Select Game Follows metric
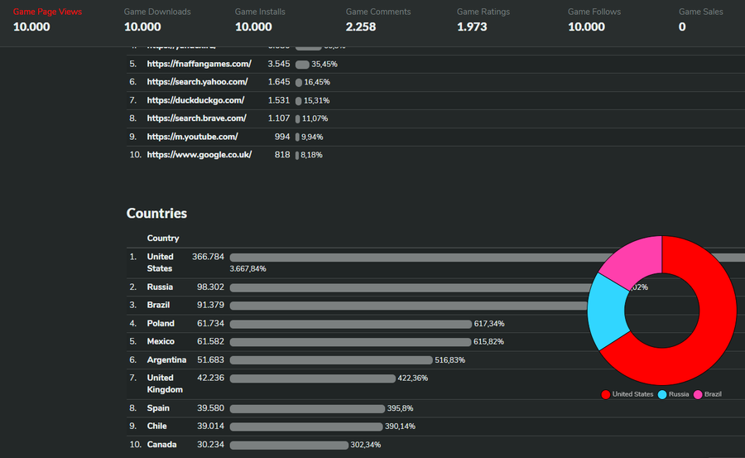The width and height of the screenshot is (745, 458). [x=594, y=20]
